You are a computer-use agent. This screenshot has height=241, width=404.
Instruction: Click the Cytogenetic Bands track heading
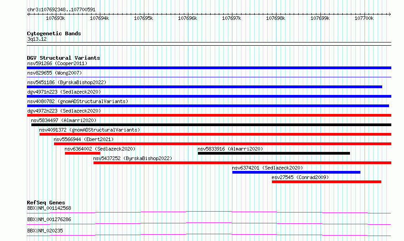click(x=54, y=33)
